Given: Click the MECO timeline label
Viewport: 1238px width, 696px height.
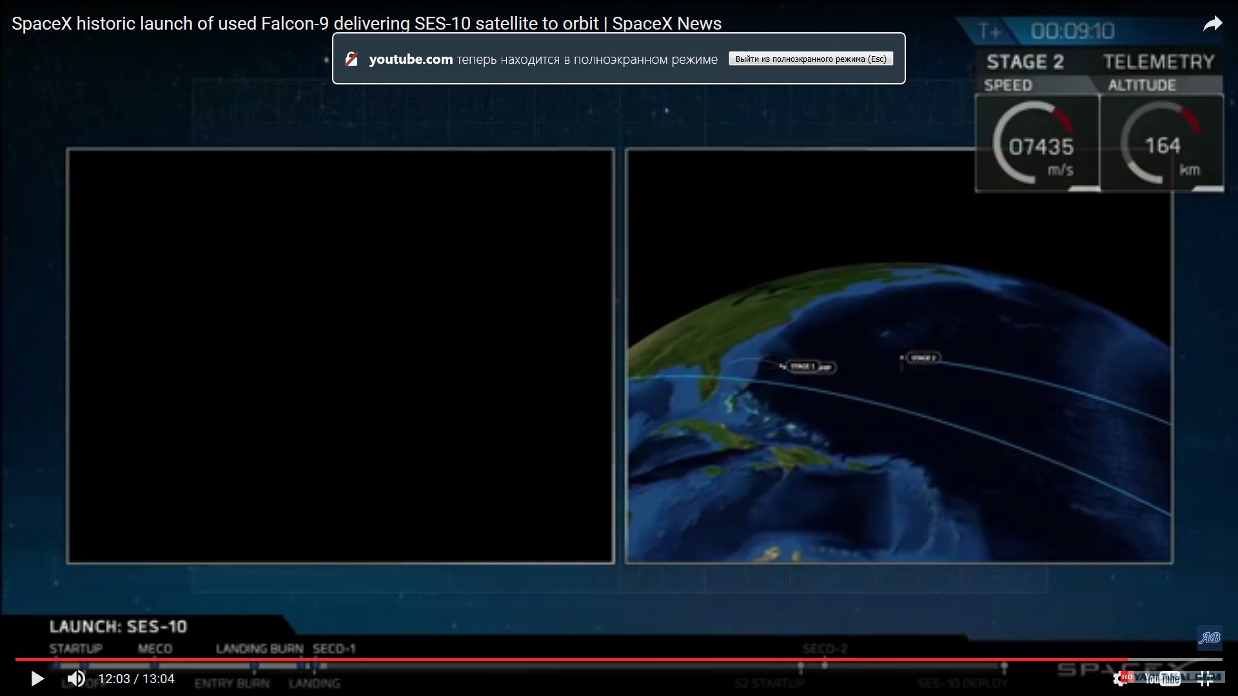Looking at the screenshot, I should (x=155, y=648).
